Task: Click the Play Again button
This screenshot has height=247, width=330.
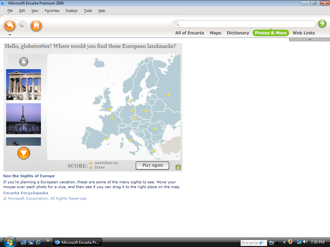Action: (x=152, y=165)
